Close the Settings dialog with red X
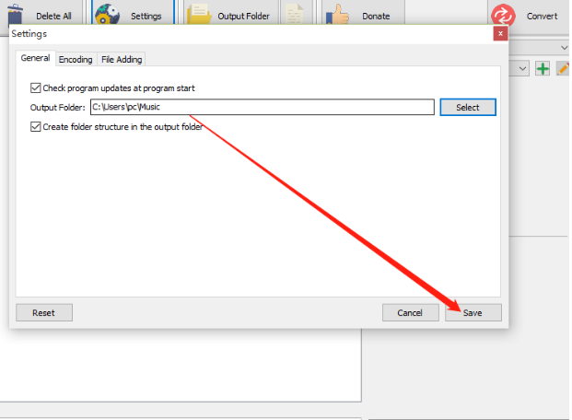The image size is (572, 420). pyautogui.click(x=500, y=33)
